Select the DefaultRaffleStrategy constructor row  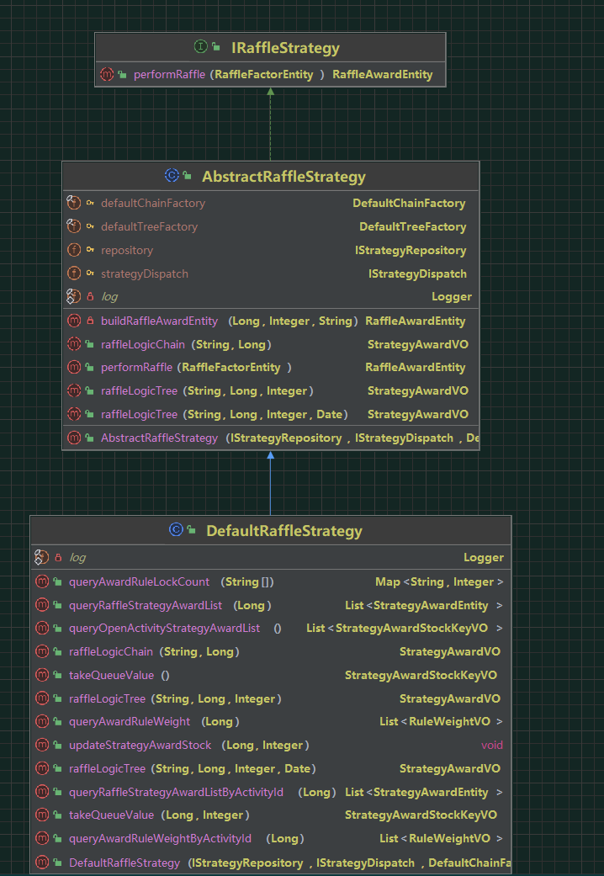click(270, 863)
